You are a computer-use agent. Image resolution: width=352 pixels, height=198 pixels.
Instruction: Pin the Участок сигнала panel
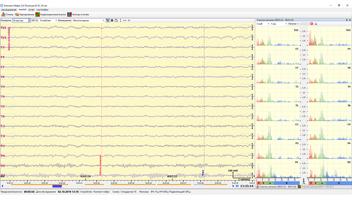[x=347, y=20]
